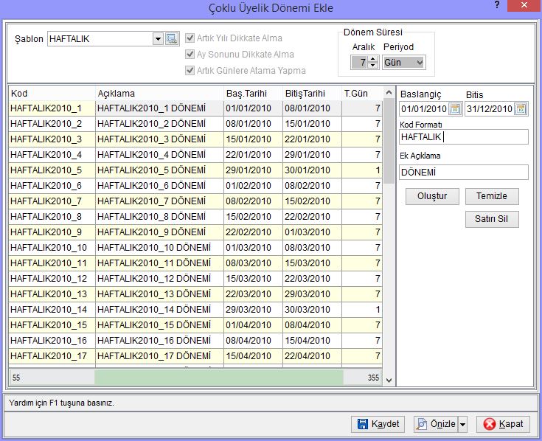This screenshot has width=542, height=441.
Task: Click the Baş.Tarihi column header
Action: [x=254, y=94]
